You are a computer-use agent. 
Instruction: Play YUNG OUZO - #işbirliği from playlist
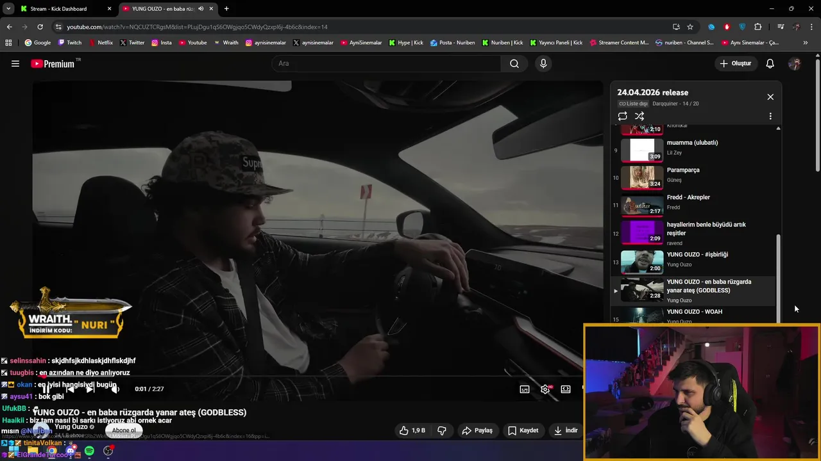coord(693,261)
